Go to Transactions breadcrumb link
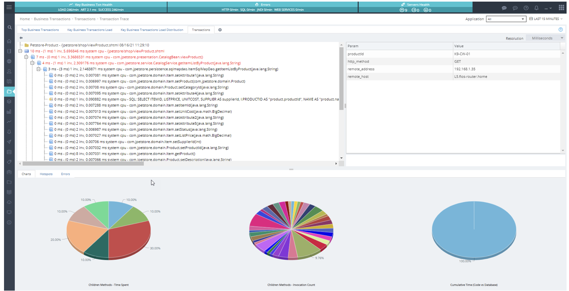Image resolution: width=569 pixels, height=291 pixels. (85, 19)
